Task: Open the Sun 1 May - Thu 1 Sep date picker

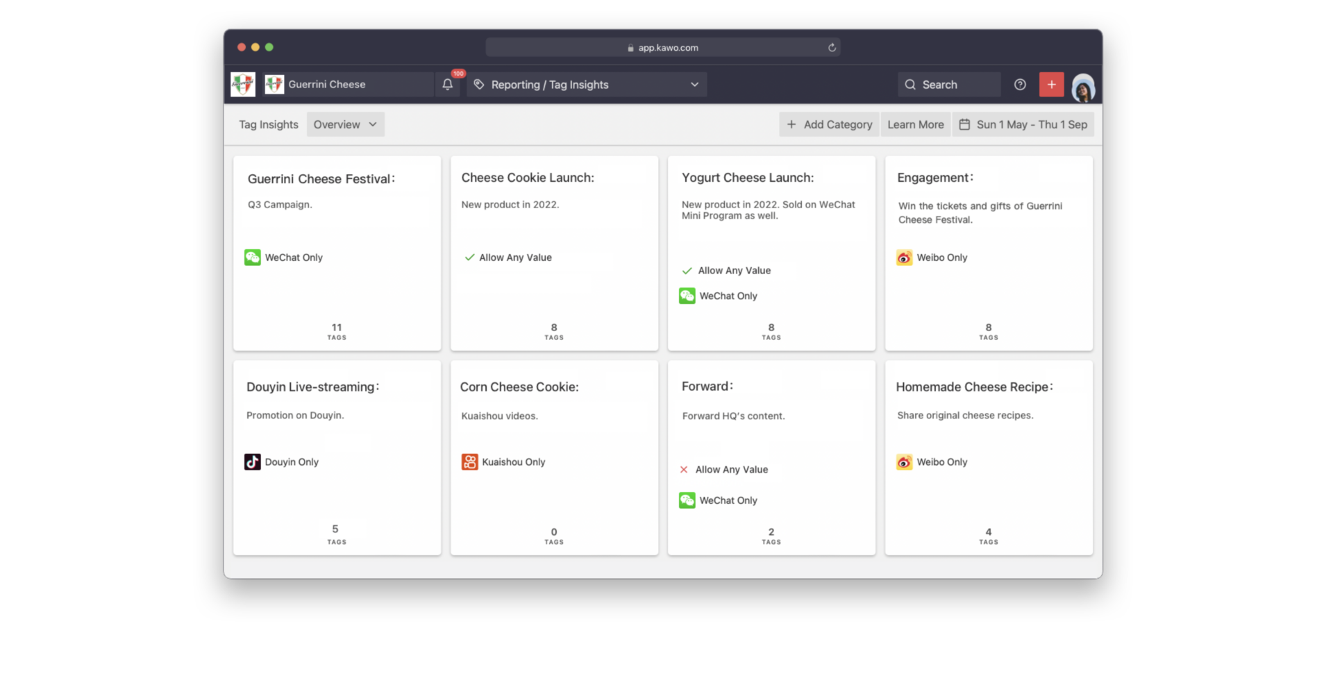Action: (1023, 125)
